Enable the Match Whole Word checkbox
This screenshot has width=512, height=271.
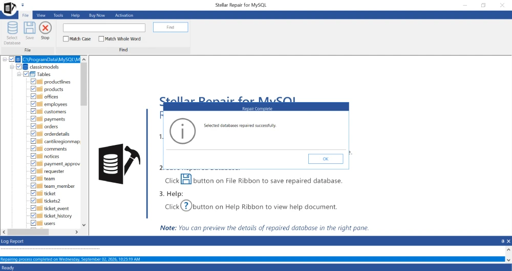click(101, 39)
